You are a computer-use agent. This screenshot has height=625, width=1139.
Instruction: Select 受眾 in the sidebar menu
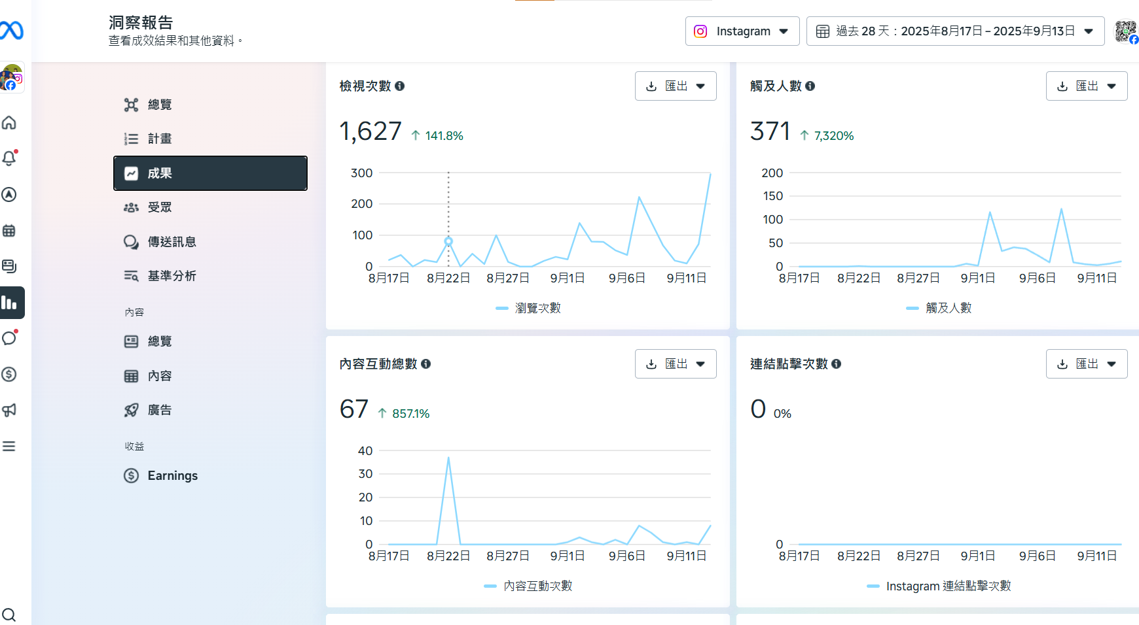[x=159, y=207]
